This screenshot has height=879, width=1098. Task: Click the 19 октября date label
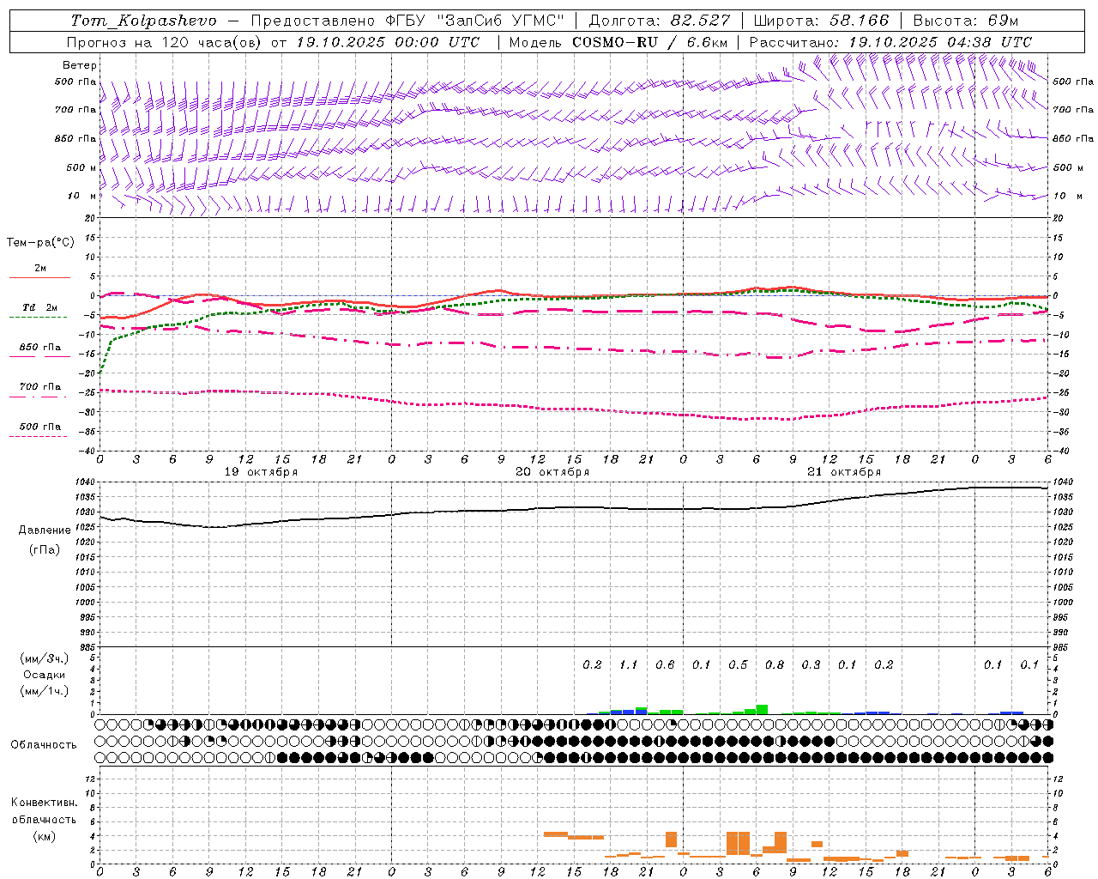coord(261,471)
